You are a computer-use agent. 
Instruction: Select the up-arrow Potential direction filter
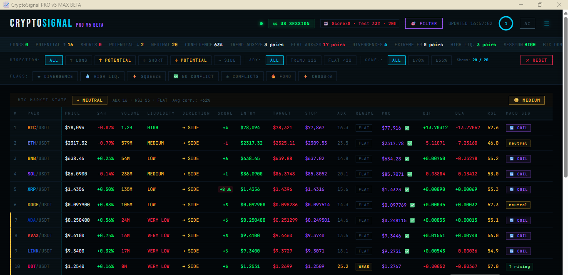click(x=115, y=60)
